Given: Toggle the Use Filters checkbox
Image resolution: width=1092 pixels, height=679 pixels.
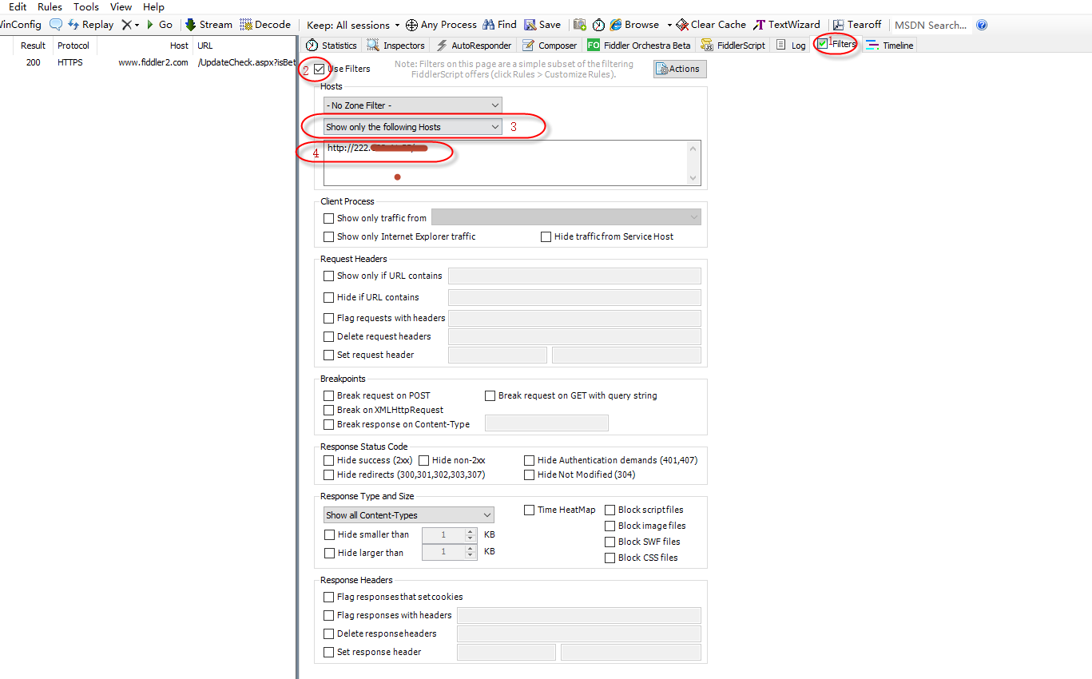Looking at the screenshot, I should pyautogui.click(x=320, y=69).
